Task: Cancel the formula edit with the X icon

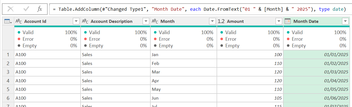Action: click(11, 9)
